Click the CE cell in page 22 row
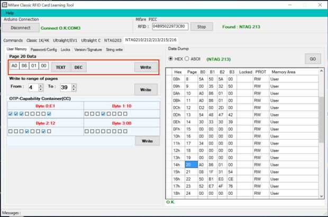 [232, 179]
